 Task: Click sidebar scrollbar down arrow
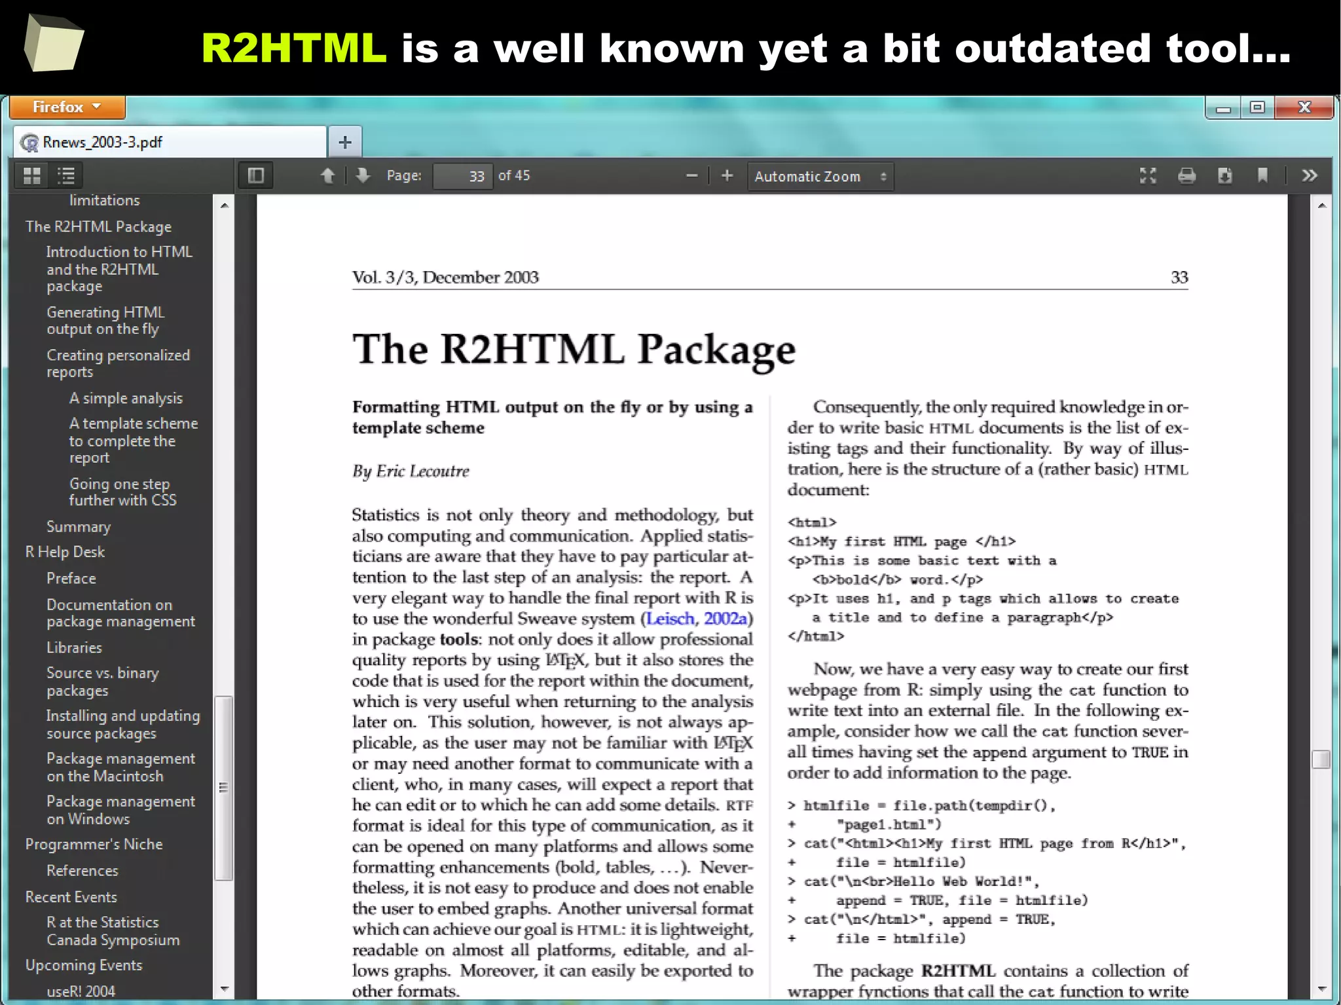(x=224, y=989)
